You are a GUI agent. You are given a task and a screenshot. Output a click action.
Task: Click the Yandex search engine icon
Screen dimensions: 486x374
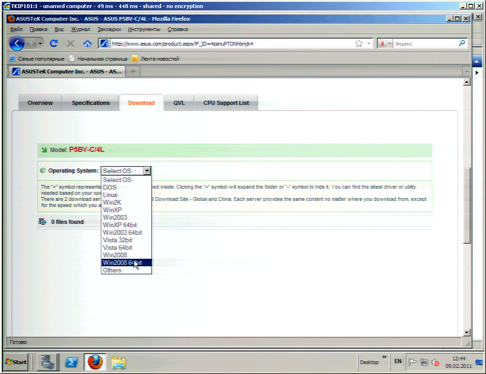tap(382, 43)
